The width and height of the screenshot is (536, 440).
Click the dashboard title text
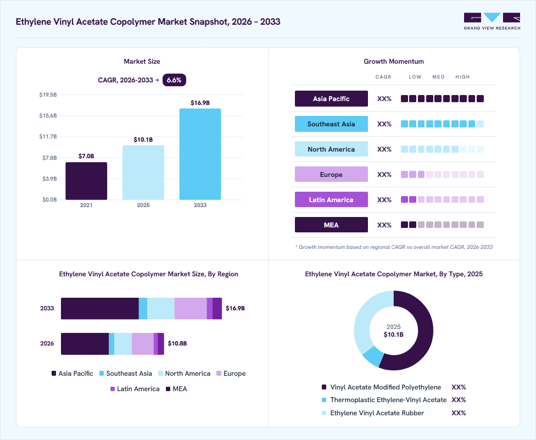[148, 21]
